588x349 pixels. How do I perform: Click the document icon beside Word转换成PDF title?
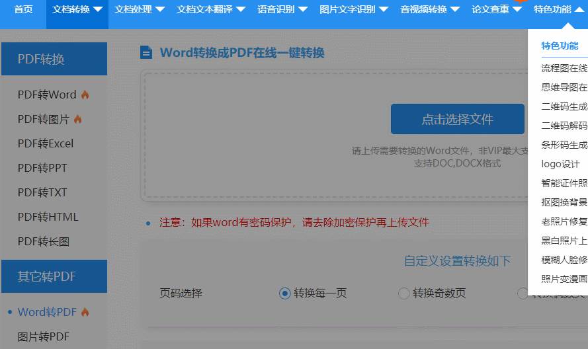tap(146, 52)
